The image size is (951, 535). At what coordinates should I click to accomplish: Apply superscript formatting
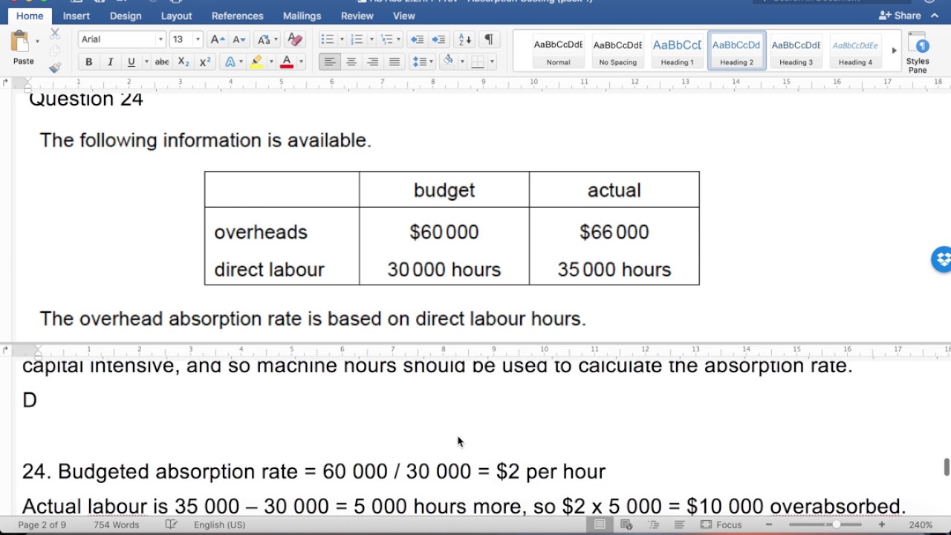205,62
